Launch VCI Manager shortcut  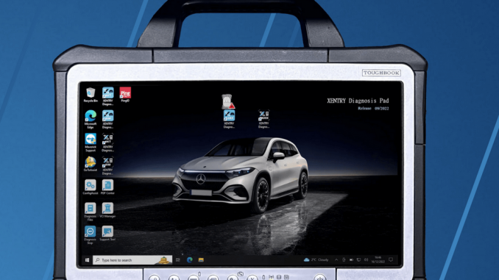[x=107, y=210]
